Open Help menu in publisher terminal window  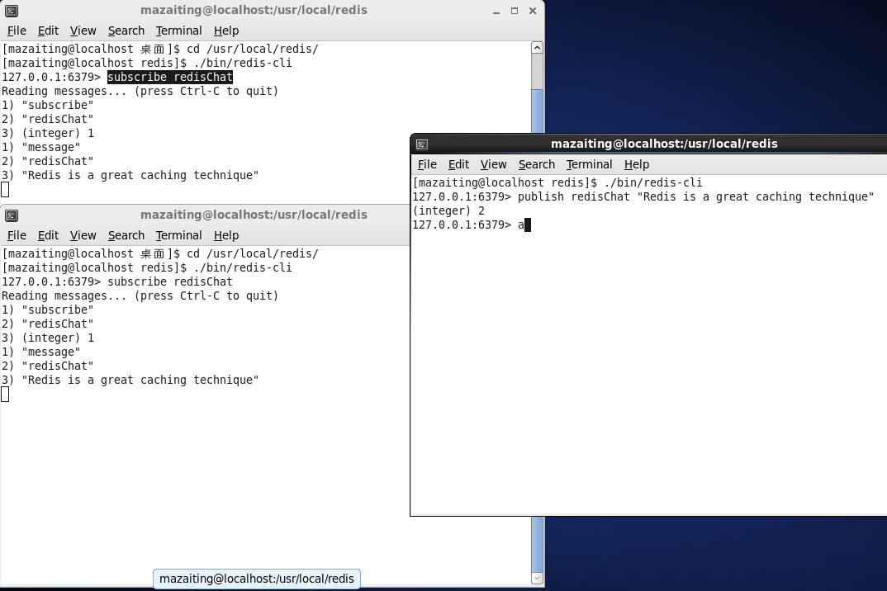point(637,164)
